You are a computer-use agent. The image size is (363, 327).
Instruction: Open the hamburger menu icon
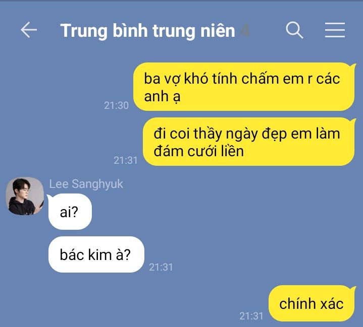[x=335, y=30]
